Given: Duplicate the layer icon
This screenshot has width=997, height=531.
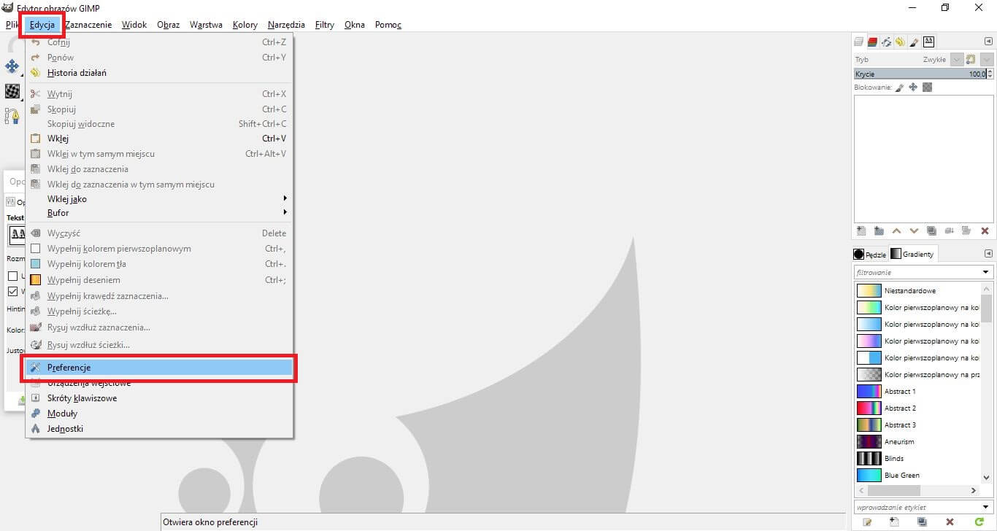Looking at the screenshot, I should coord(931,230).
